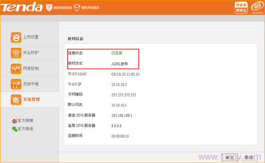265x163 pixels.
Task: Click the 子网掩码 label
Action: click(75, 95)
